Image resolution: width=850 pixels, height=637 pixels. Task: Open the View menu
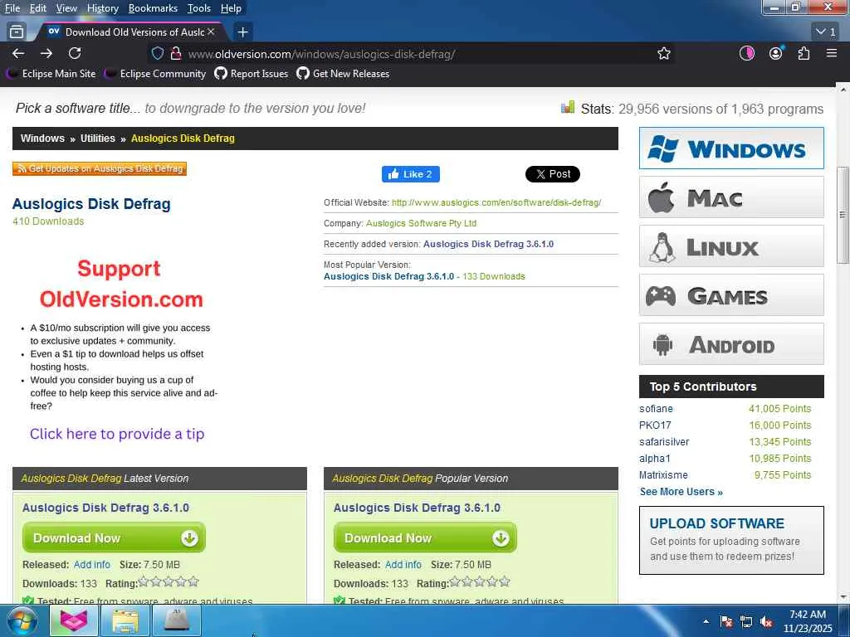66,8
